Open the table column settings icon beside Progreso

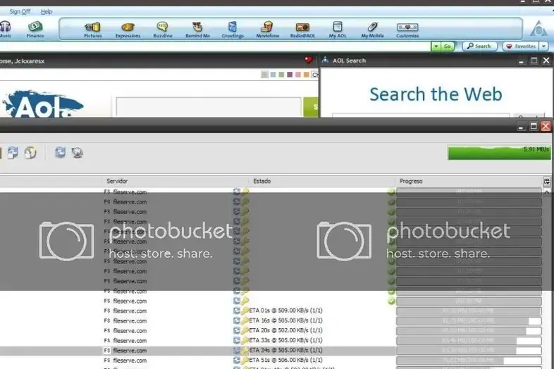point(546,182)
